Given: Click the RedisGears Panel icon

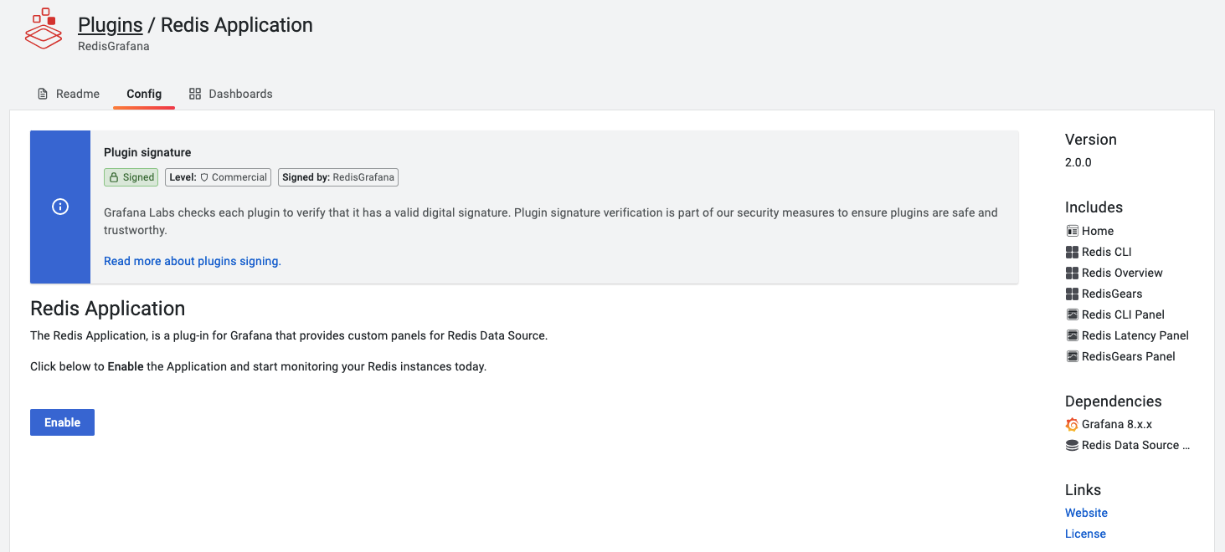Looking at the screenshot, I should tap(1072, 356).
